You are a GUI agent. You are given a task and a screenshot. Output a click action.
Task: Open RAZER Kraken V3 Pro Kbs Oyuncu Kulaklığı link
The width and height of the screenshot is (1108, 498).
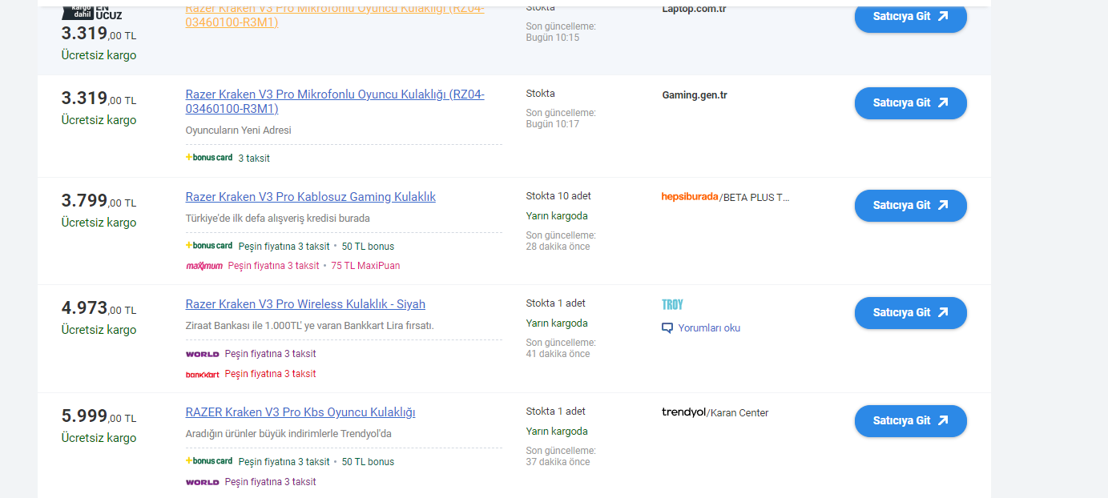(300, 412)
